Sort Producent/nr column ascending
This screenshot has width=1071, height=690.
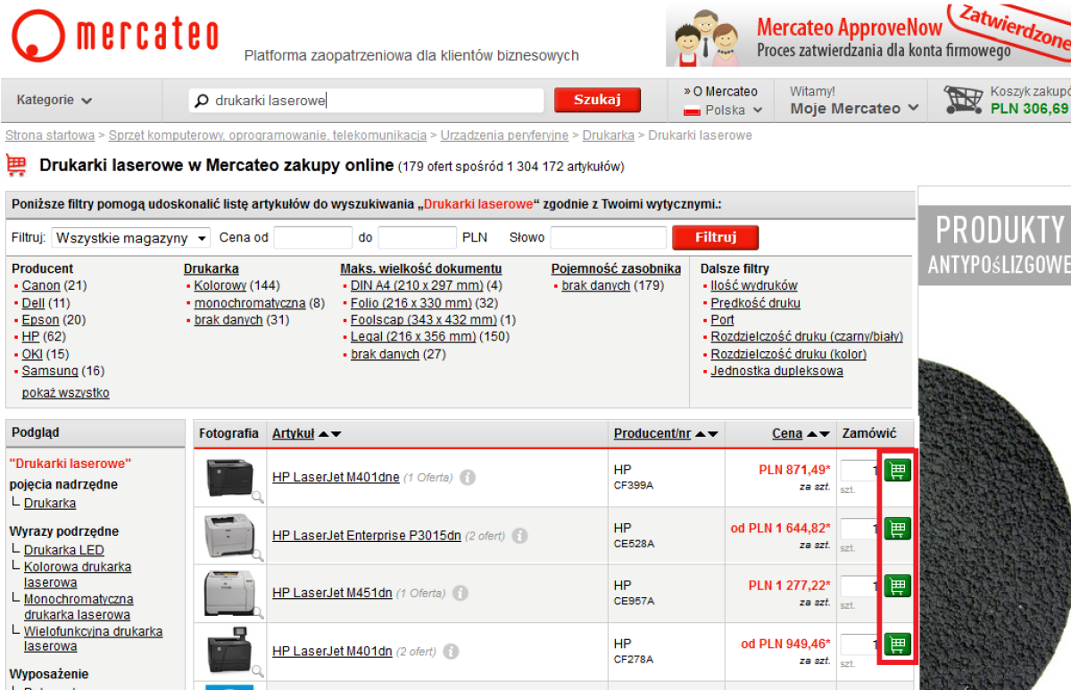(701, 434)
